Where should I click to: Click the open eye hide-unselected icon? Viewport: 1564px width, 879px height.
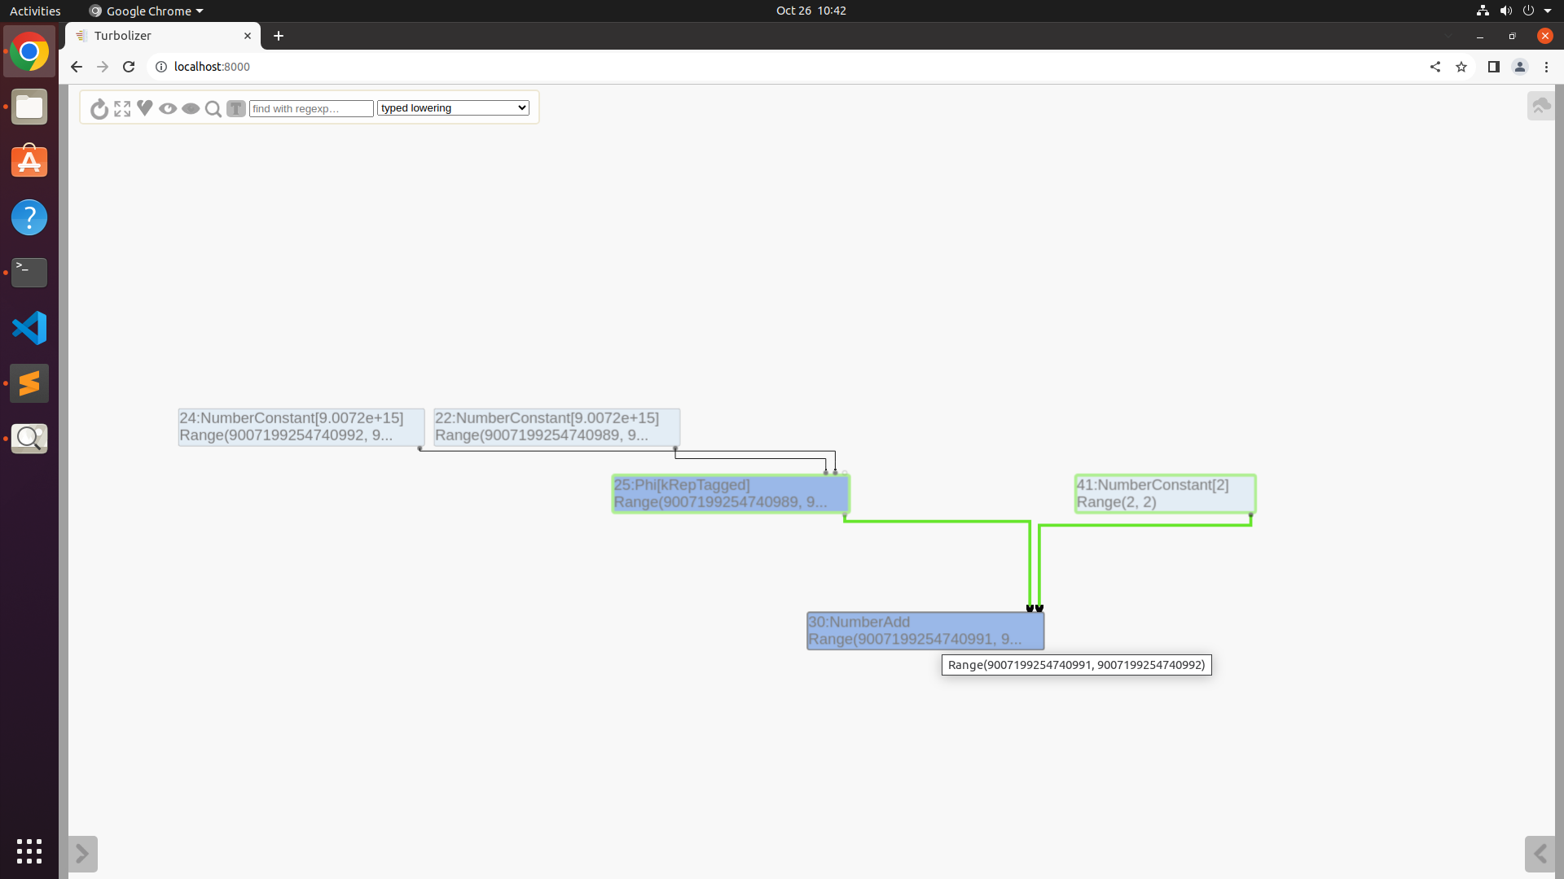pos(168,108)
